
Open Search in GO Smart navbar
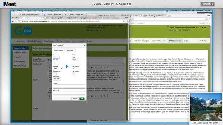(82, 41)
